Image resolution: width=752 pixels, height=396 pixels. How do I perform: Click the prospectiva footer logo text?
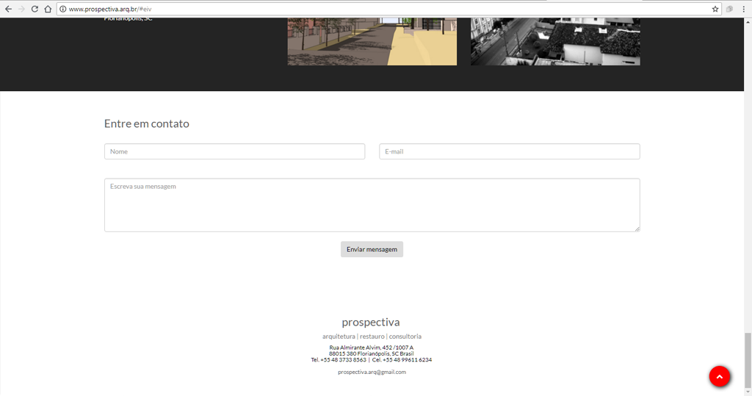(x=371, y=323)
